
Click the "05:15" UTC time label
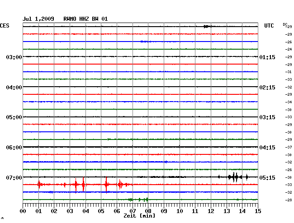tap(267, 177)
